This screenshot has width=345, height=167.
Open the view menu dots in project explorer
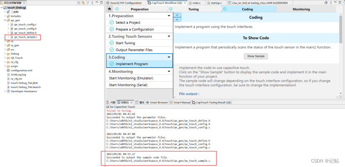point(92,2)
